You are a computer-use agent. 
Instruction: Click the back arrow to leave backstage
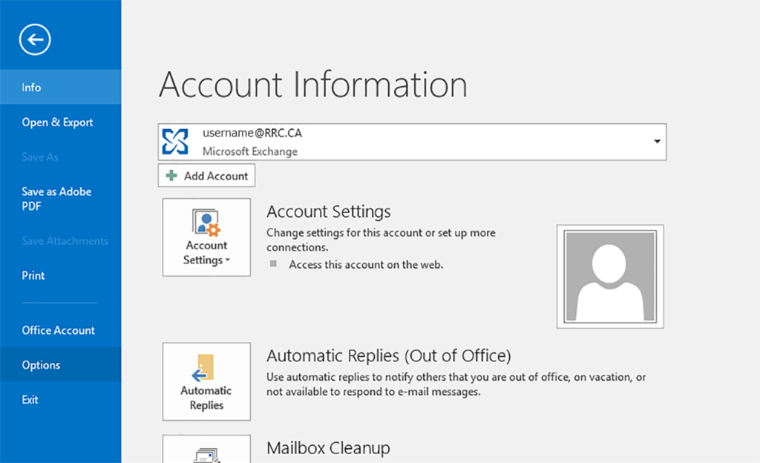point(35,39)
